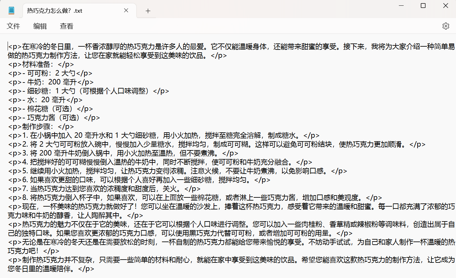Click the line "- 牛奶: 200 毫升"
This screenshot has height=278, width=456.
coord(51,82)
